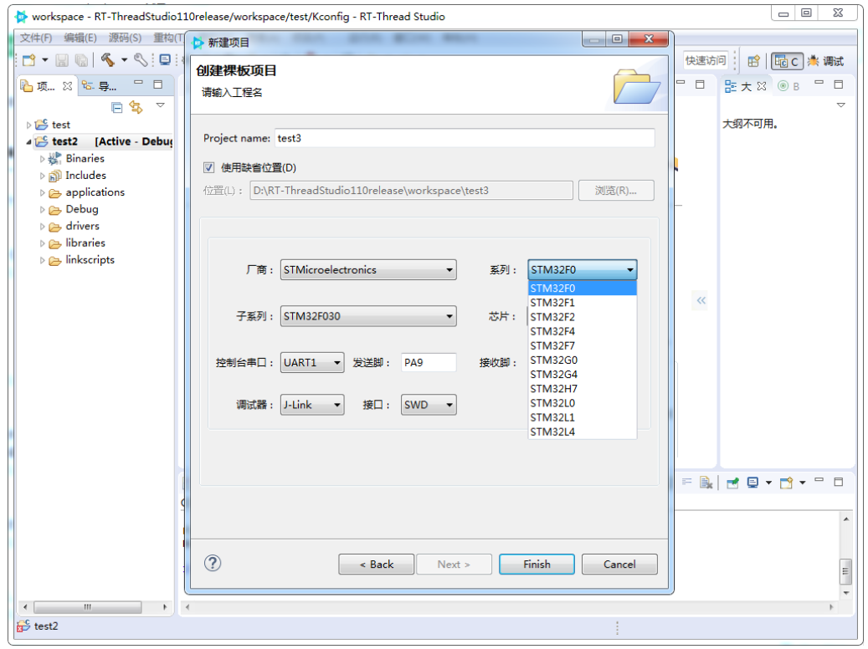Select the Includes tree item
This screenshot has width=868, height=649.
[86, 176]
